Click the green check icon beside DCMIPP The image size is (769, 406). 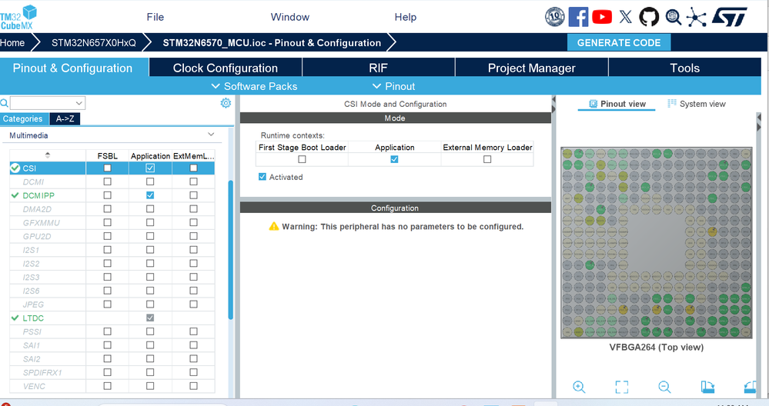coord(15,195)
